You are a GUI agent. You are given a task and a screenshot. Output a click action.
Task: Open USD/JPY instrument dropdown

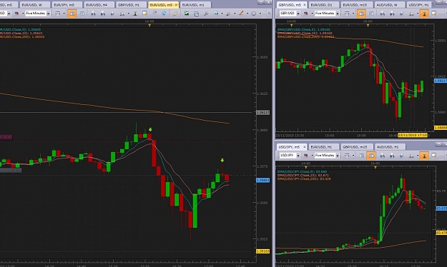pos(298,156)
